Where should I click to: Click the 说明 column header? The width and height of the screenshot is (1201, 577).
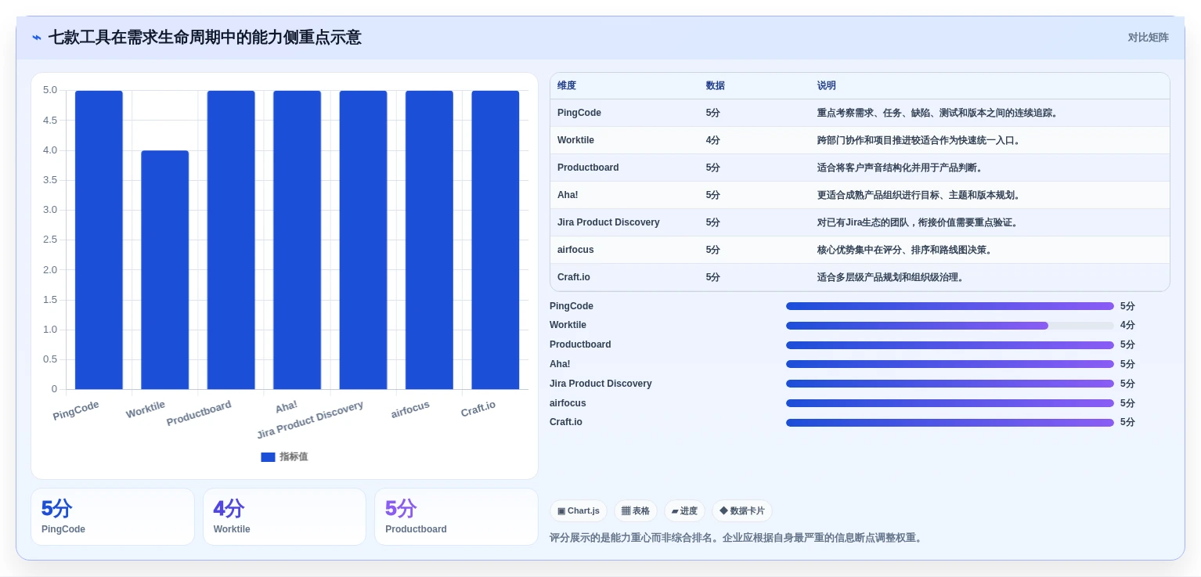pyautogui.click(x=827, y=85)
